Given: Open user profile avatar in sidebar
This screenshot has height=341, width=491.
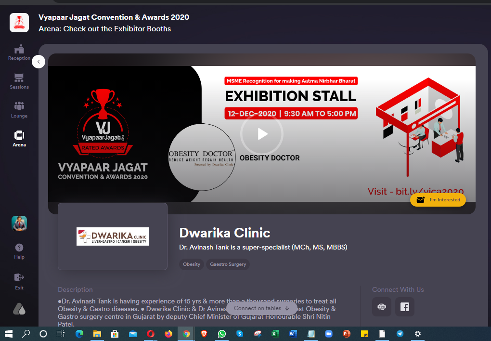Looking at the screenshot, I should point(19,223).
